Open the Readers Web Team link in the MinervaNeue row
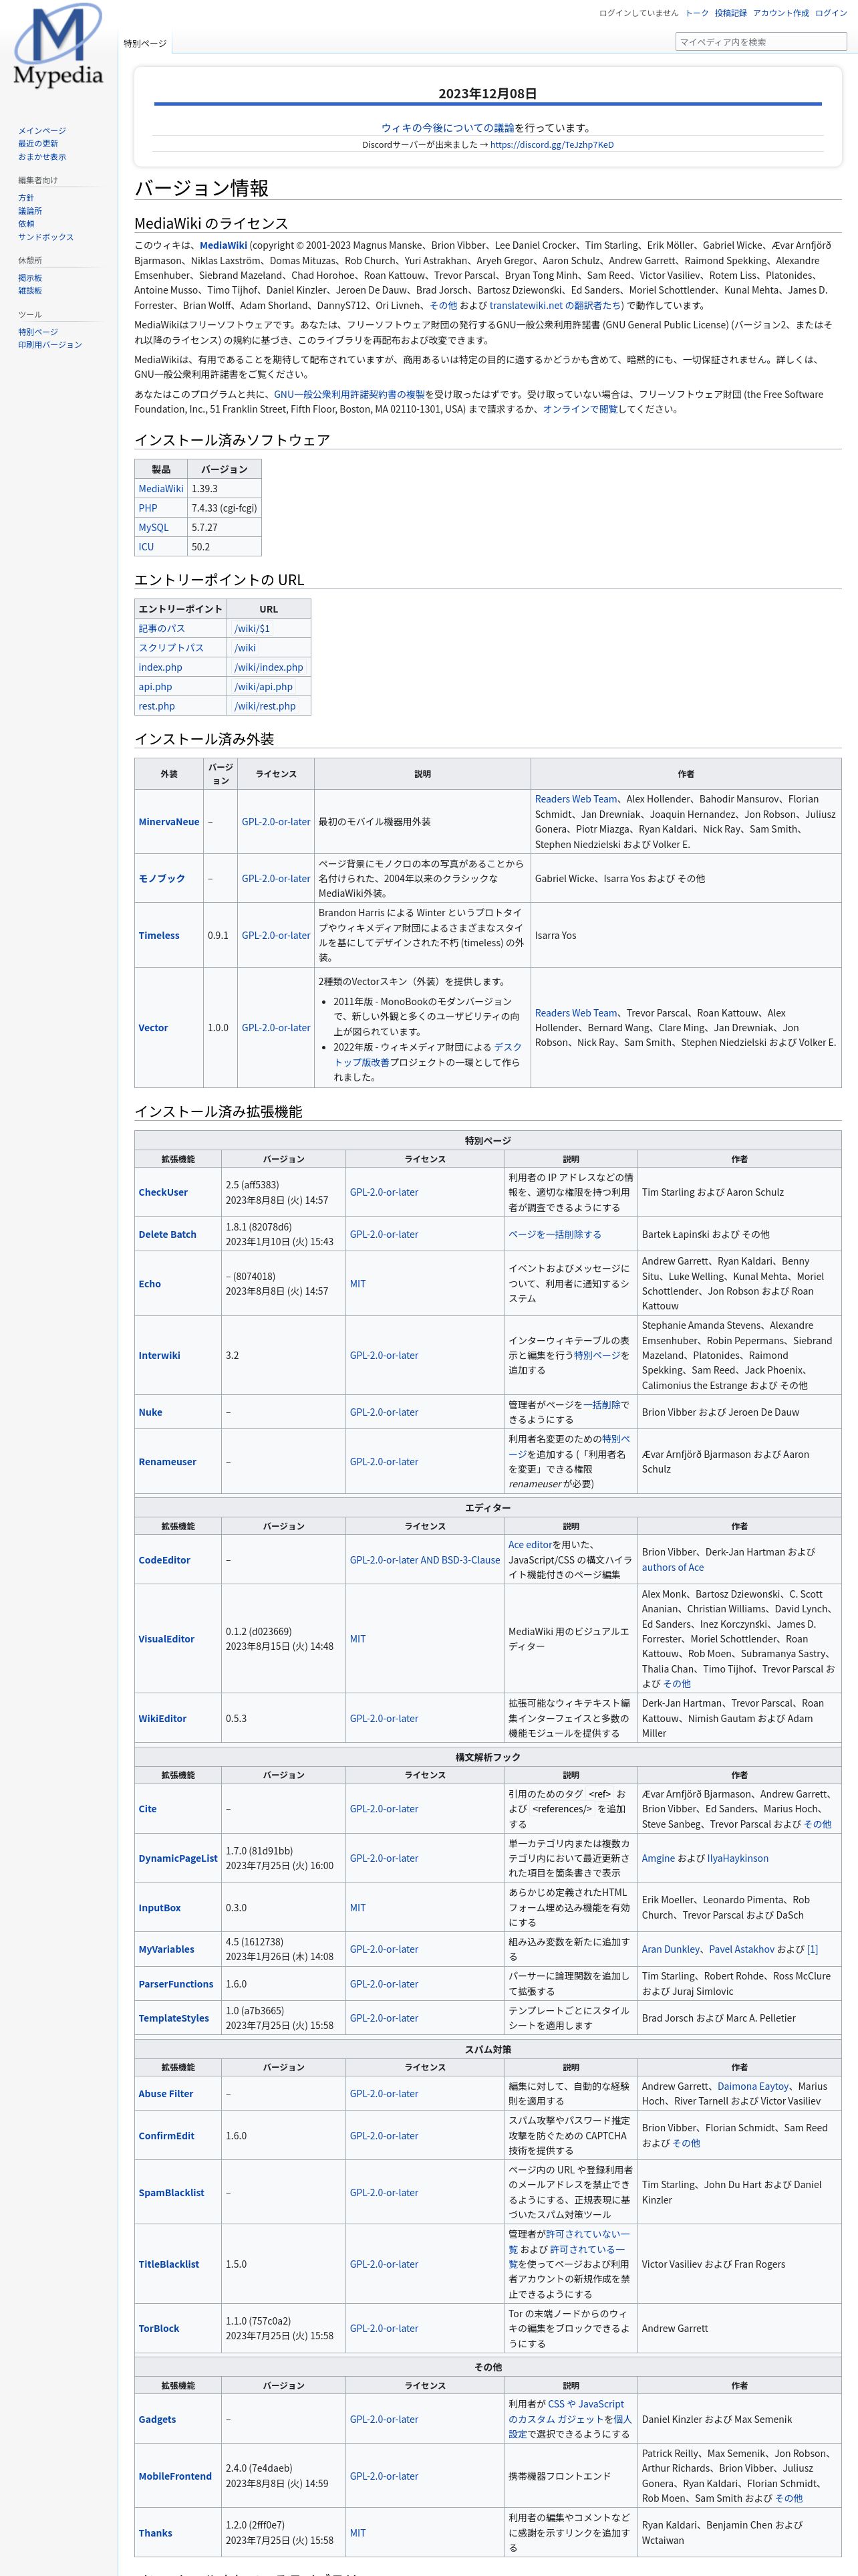Screen dimensions: 858x2576 (576, 799)
